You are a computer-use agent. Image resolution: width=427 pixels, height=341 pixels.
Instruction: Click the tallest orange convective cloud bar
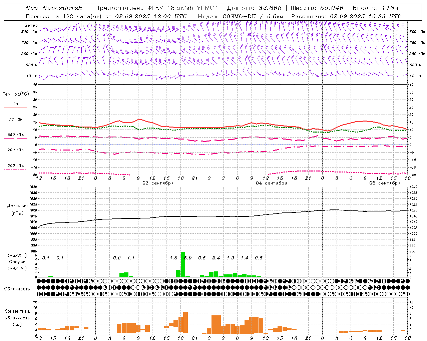coord(185,322)
